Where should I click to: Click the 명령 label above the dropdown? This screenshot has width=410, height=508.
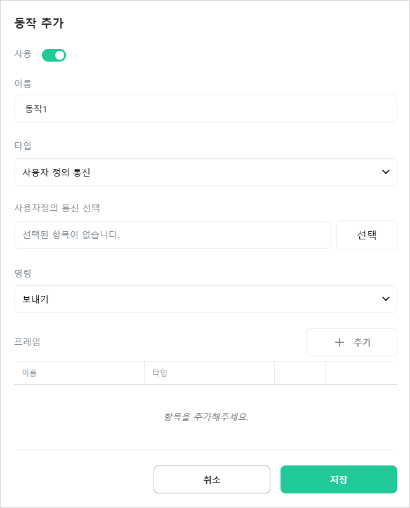coord(23,273)
